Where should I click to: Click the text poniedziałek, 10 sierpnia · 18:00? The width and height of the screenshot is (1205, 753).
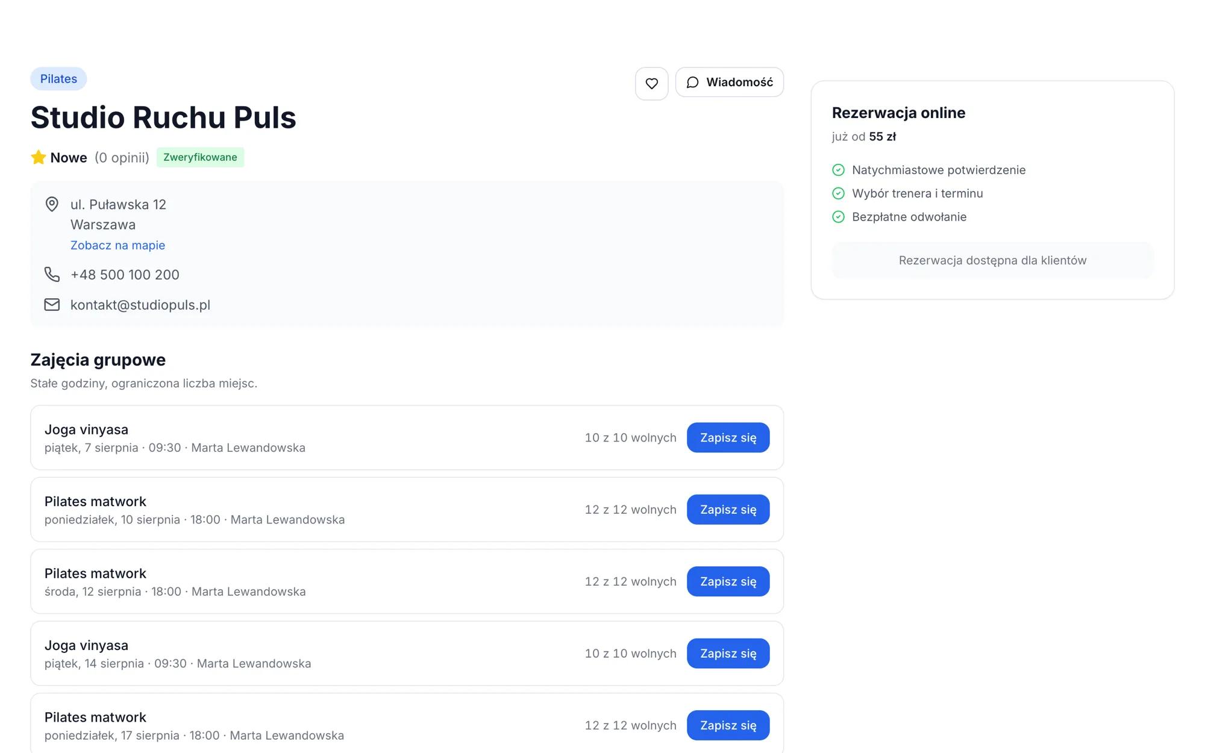133,520
